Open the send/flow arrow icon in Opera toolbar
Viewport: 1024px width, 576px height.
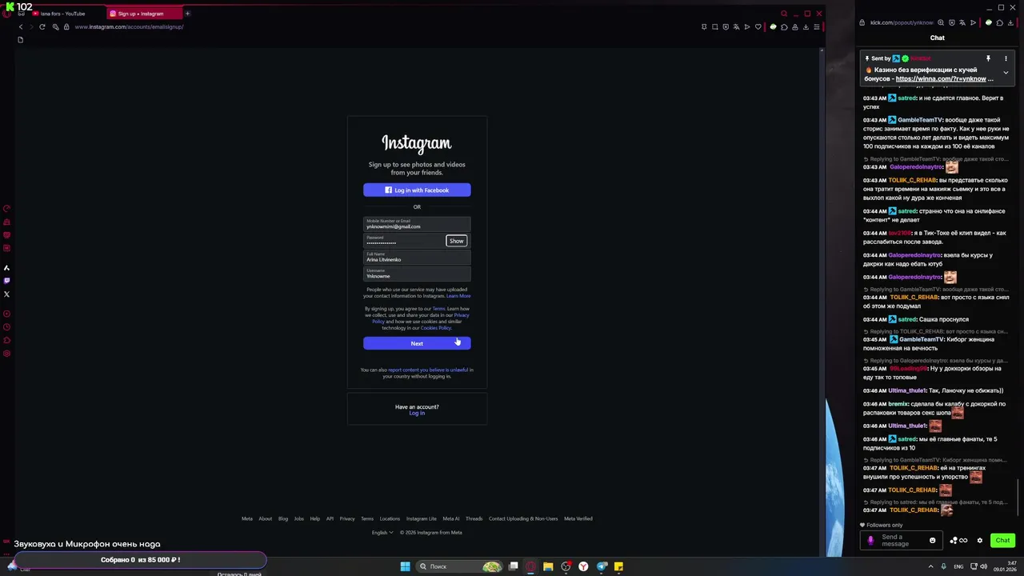[747, 26]
